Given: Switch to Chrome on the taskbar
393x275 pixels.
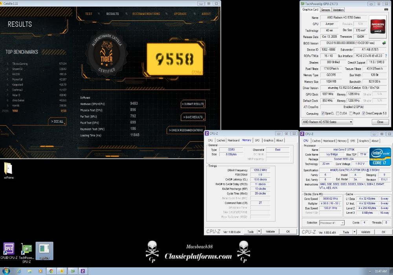Looking at the screenshot, I should 51,271.
